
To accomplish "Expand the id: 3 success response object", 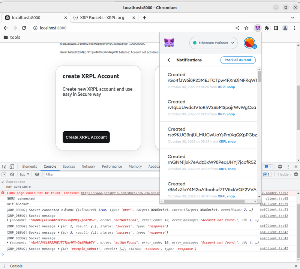I will pos(59,233).
